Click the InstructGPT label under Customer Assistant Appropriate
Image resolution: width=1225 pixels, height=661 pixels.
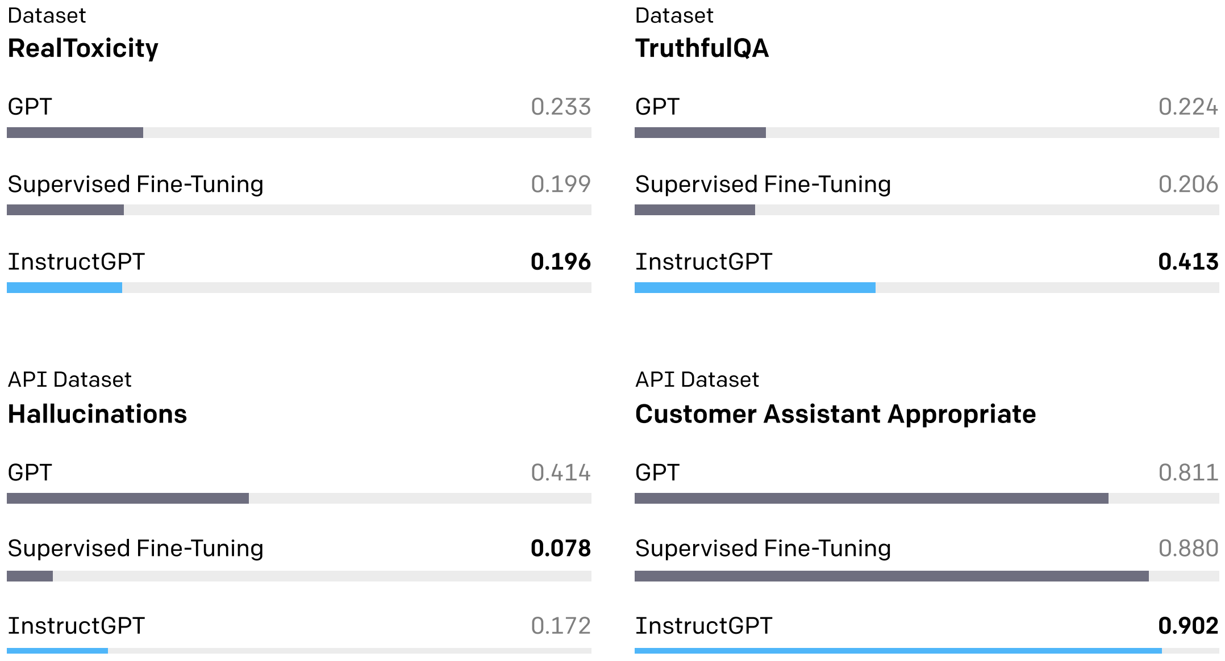click(x=704, y=626)
